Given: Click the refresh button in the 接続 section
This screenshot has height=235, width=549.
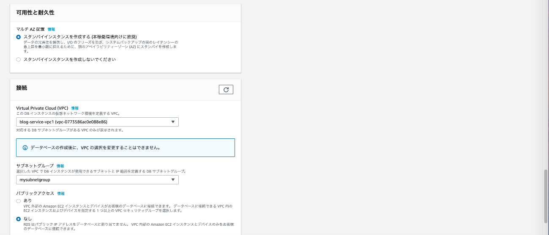Looking at the screenshot, I should (x=226, y=89).
